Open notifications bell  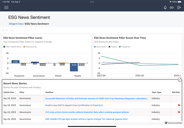(165, 7)
